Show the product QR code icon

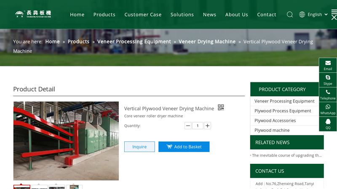tap(221, 108)
